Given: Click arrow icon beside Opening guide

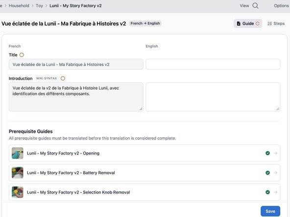Looking at the screenshot, I should pyautogui.click(x=275, y=153).
